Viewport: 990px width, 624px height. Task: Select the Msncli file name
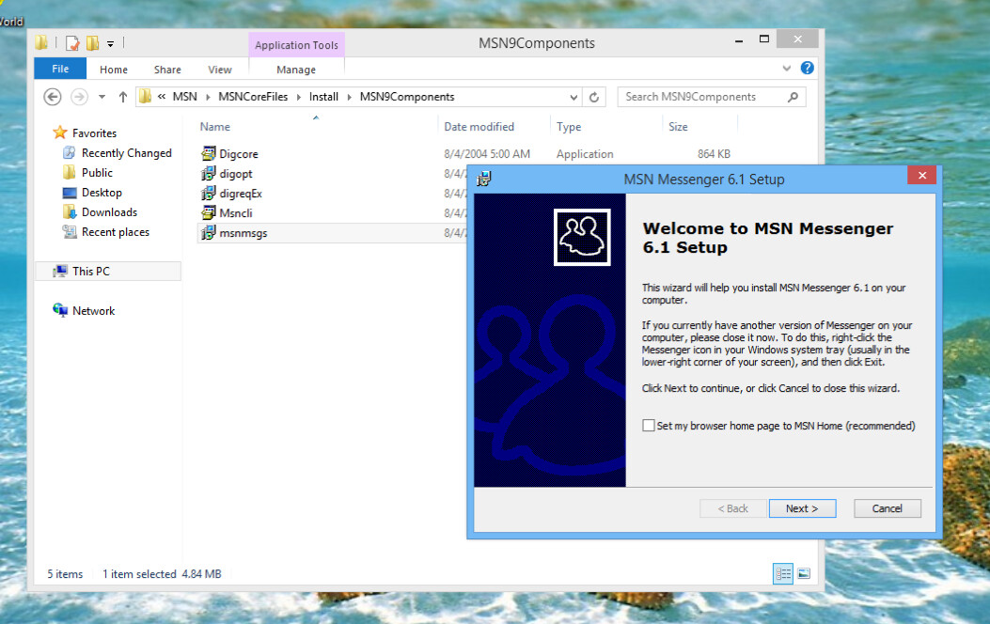click(236, 213)
